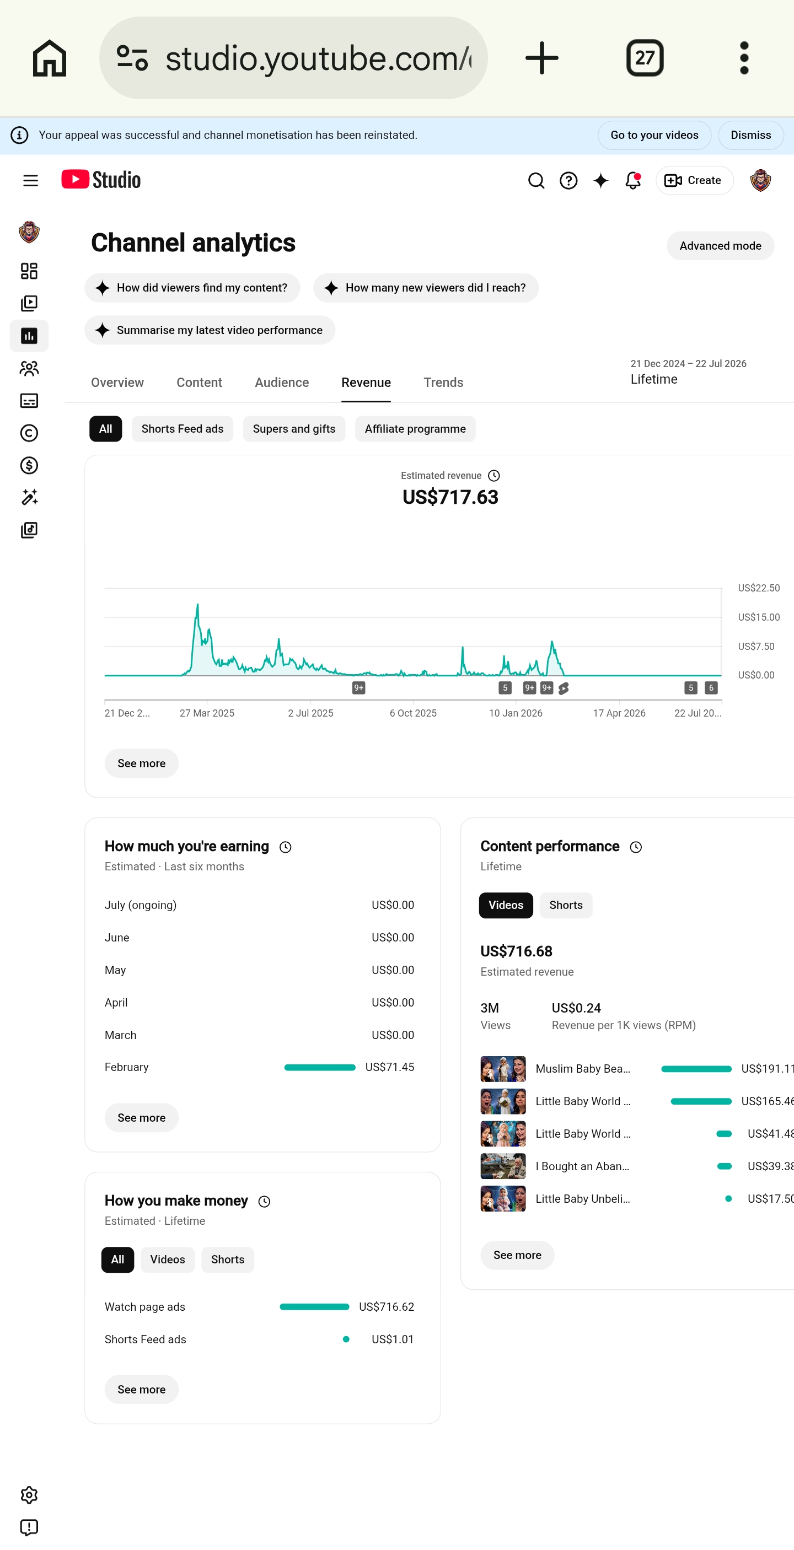Switch to Advanced mode
The height and width of the screenshot is (1550, 794).
(x=720, y=246)
